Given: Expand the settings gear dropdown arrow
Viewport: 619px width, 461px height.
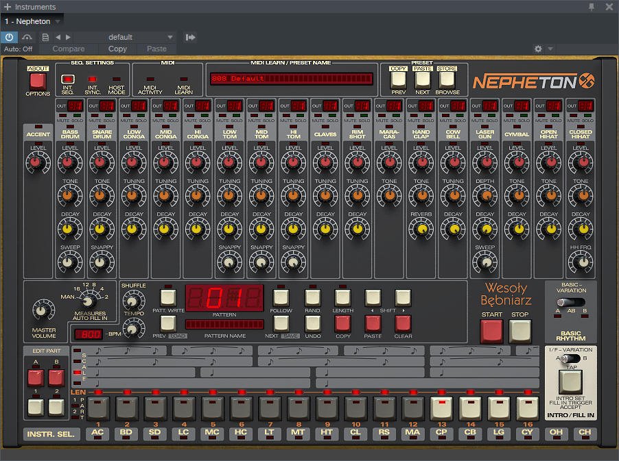Looking at the screenshot, I should 550,49.
